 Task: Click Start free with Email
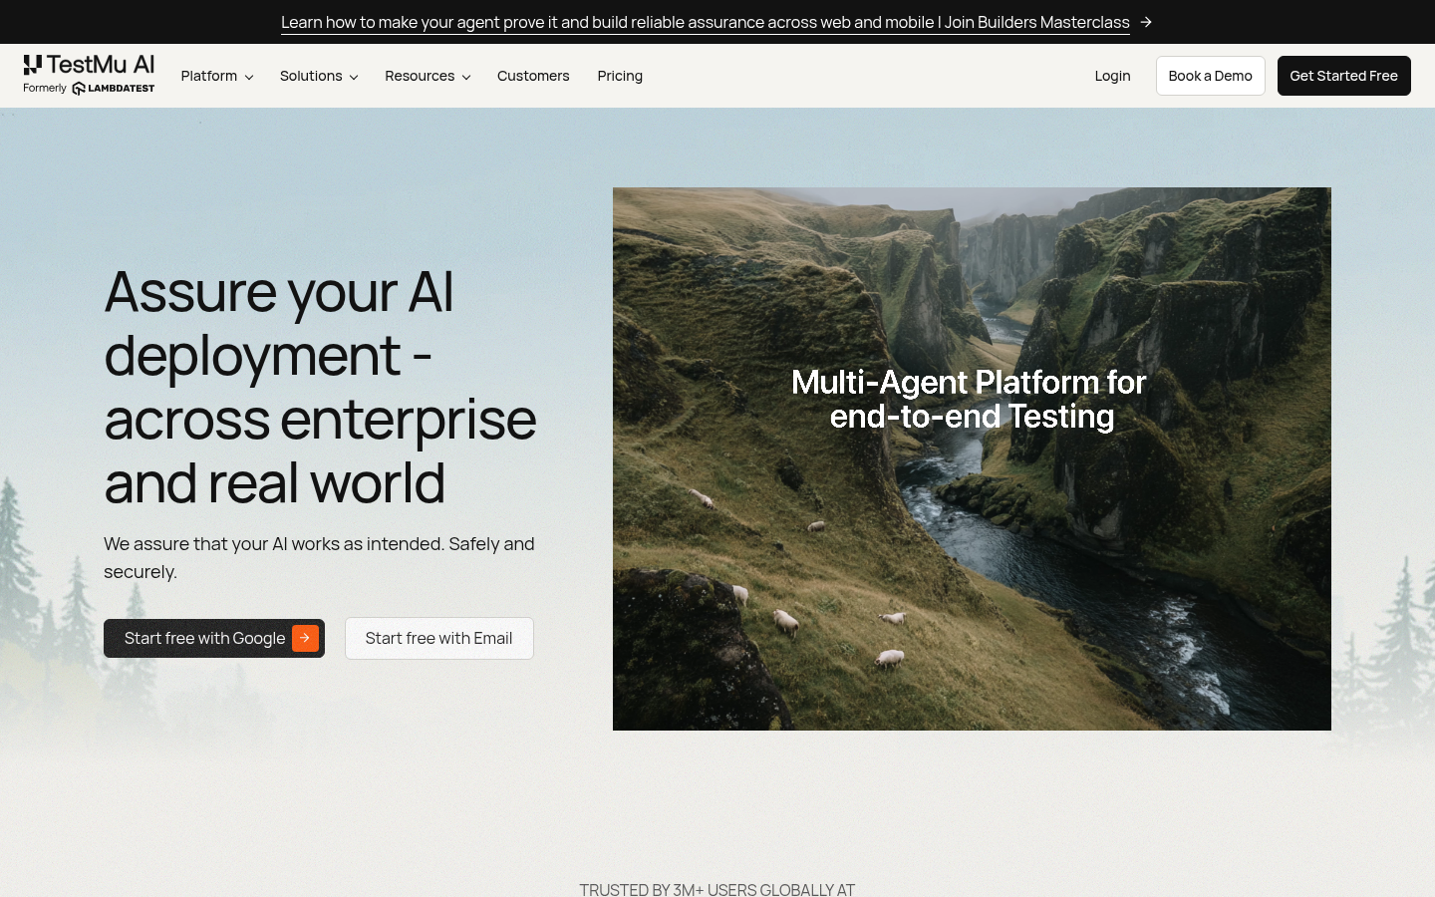point(438,638)
